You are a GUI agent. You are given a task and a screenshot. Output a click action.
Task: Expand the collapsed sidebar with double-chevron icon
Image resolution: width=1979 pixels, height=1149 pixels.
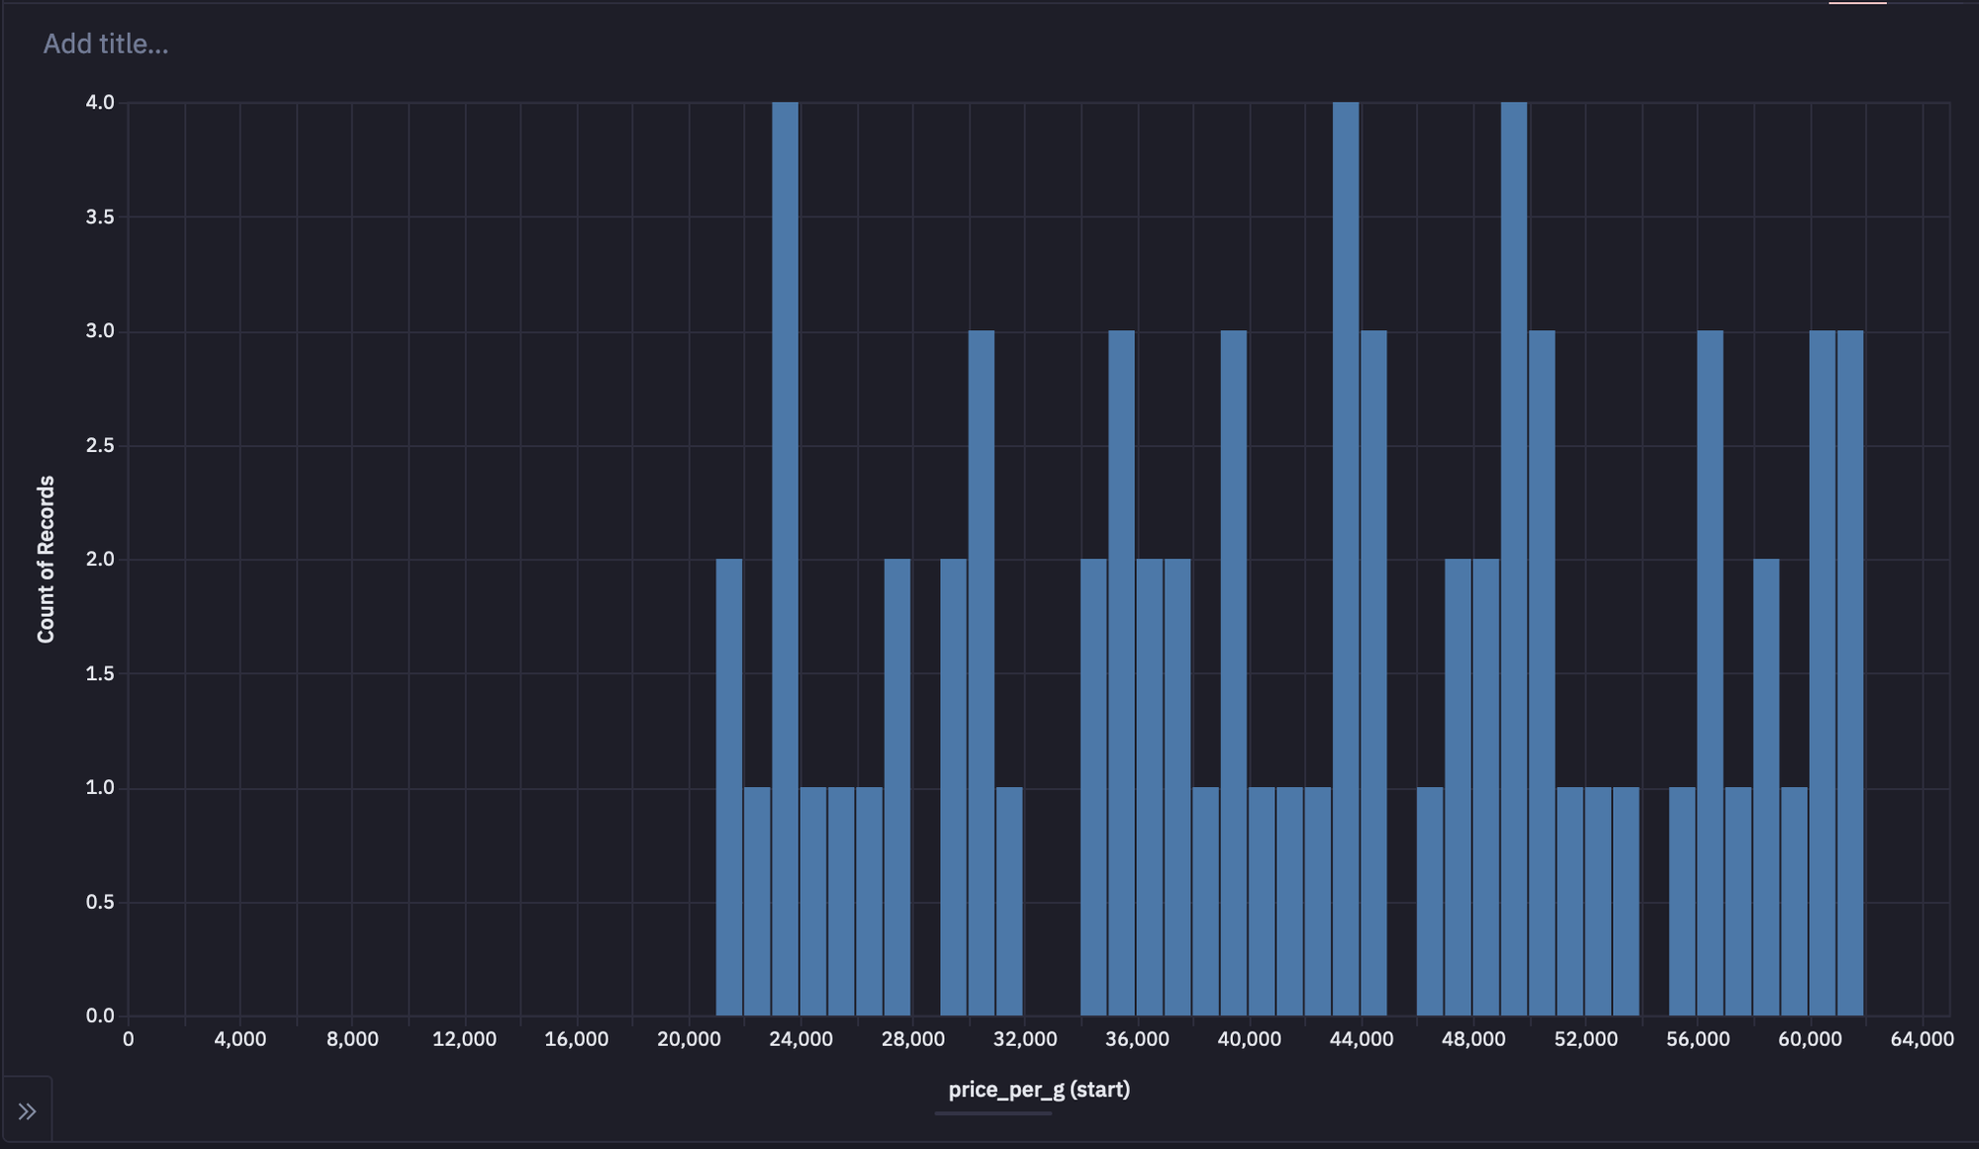pos(27,1111)
